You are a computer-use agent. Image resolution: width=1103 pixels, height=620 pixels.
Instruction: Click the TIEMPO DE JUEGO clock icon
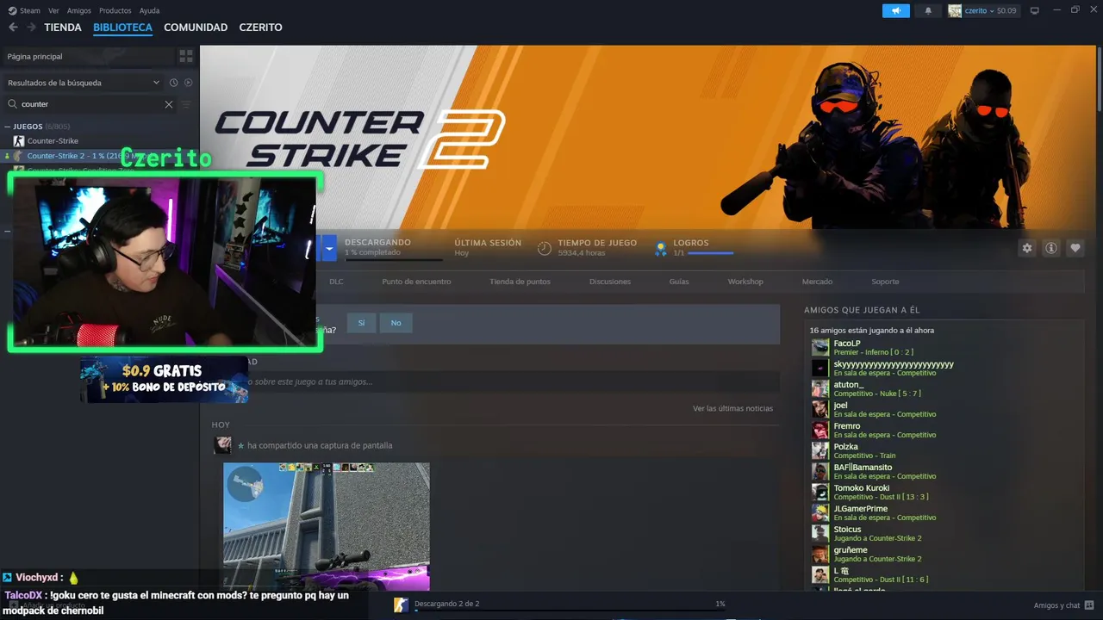(x=545, y=248)
